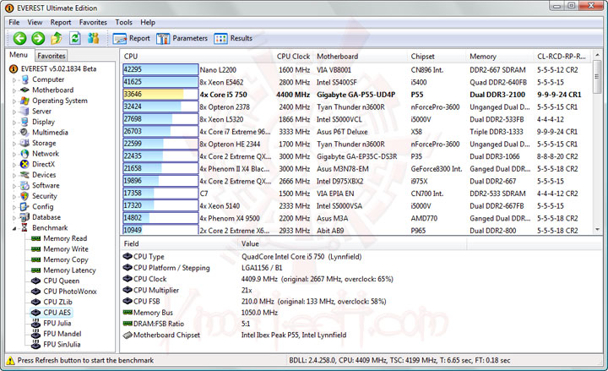The height and width of the screenshot is (371, 608).
Task: Click the results list vertical scrollbar down arrow
Action: [x=597, y=230]
